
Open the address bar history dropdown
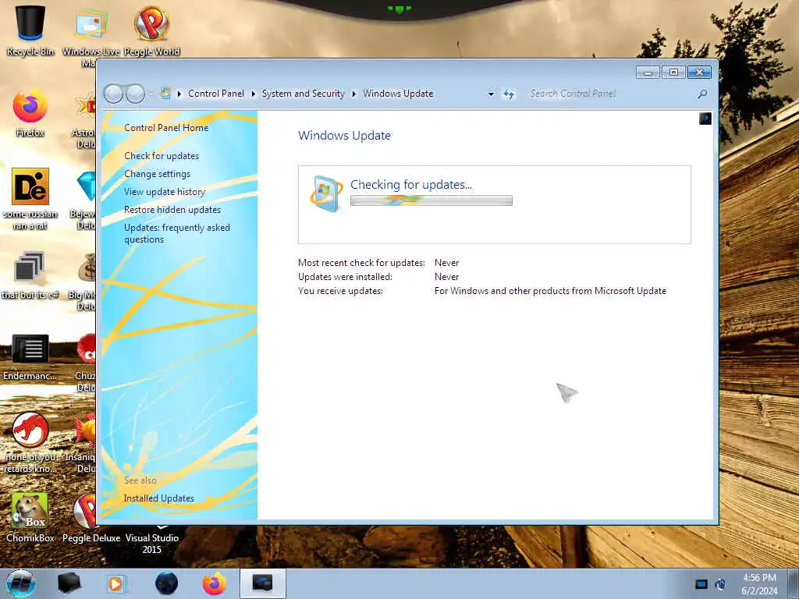point(491,94)
